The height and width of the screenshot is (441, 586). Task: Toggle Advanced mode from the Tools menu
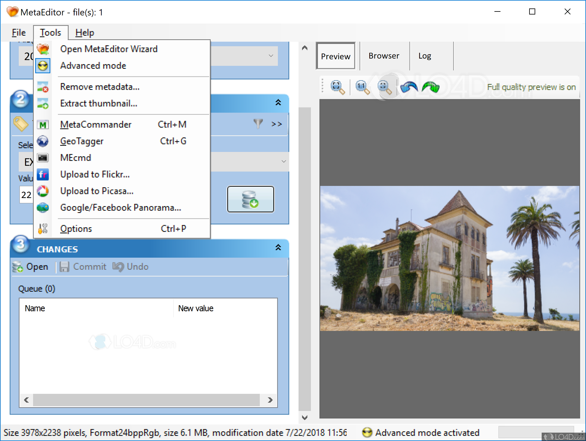(93, 66)
